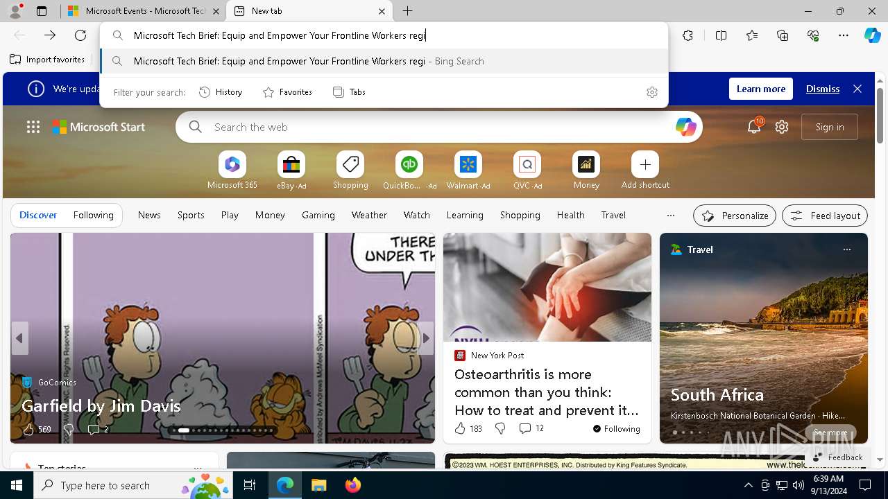Image resolution: width=888 pixels, height=499 pixels.
Task: Open the Import favorites bookmark
Action: pos(47,60)
